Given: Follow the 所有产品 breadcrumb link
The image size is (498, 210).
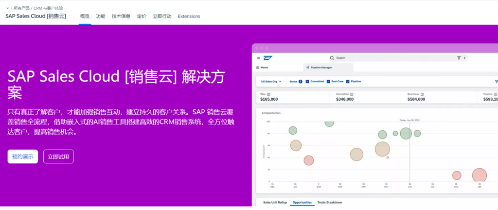Looking at the screenshot, I should point(21,8).
